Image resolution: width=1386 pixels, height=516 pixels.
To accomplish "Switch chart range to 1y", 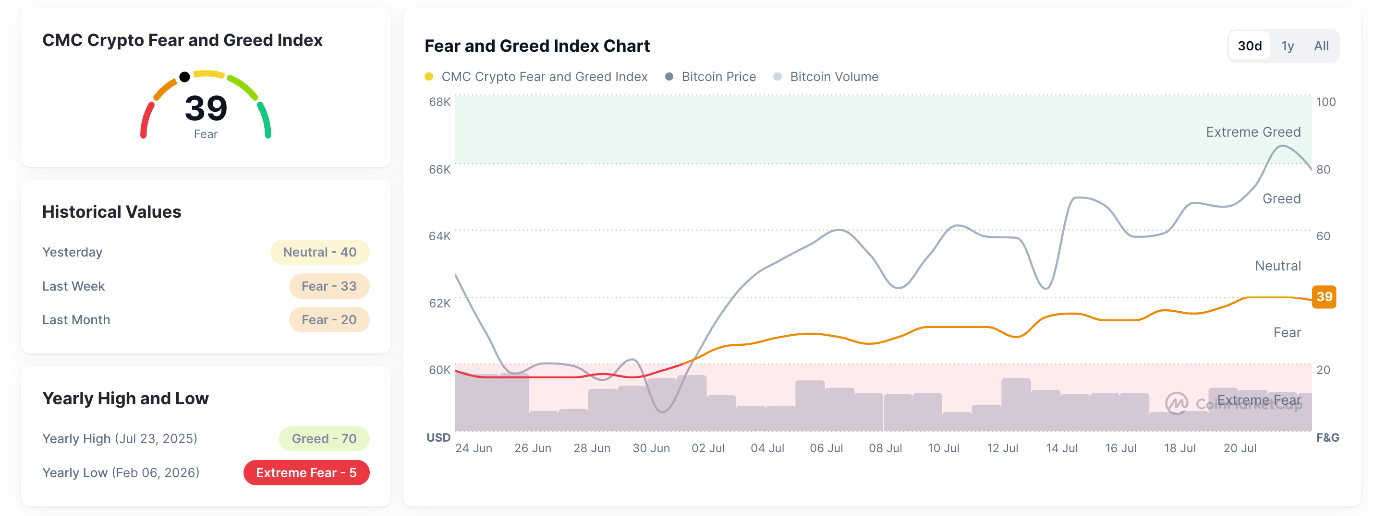I will coord(1287,46).
